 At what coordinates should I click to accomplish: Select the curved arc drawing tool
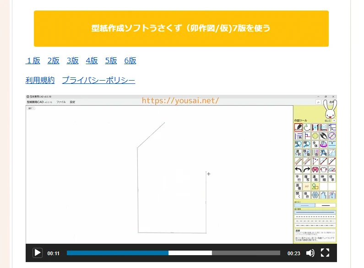307,127
